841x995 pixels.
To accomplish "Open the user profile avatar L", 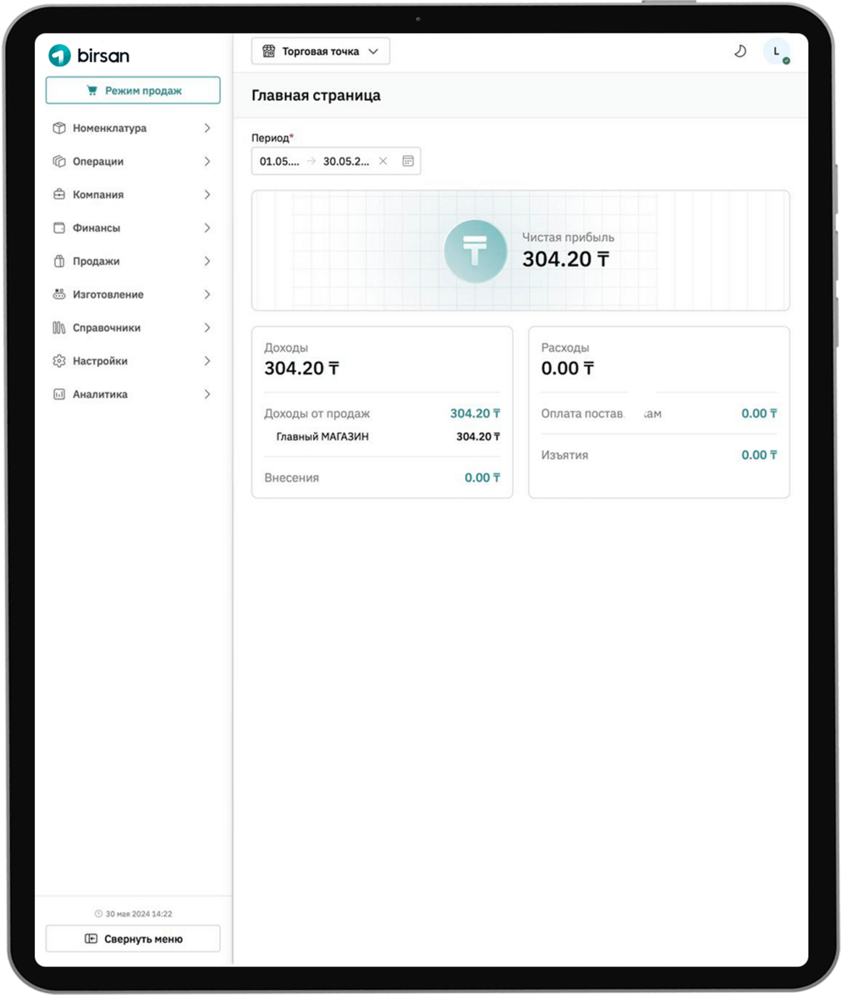I will 776,51.
